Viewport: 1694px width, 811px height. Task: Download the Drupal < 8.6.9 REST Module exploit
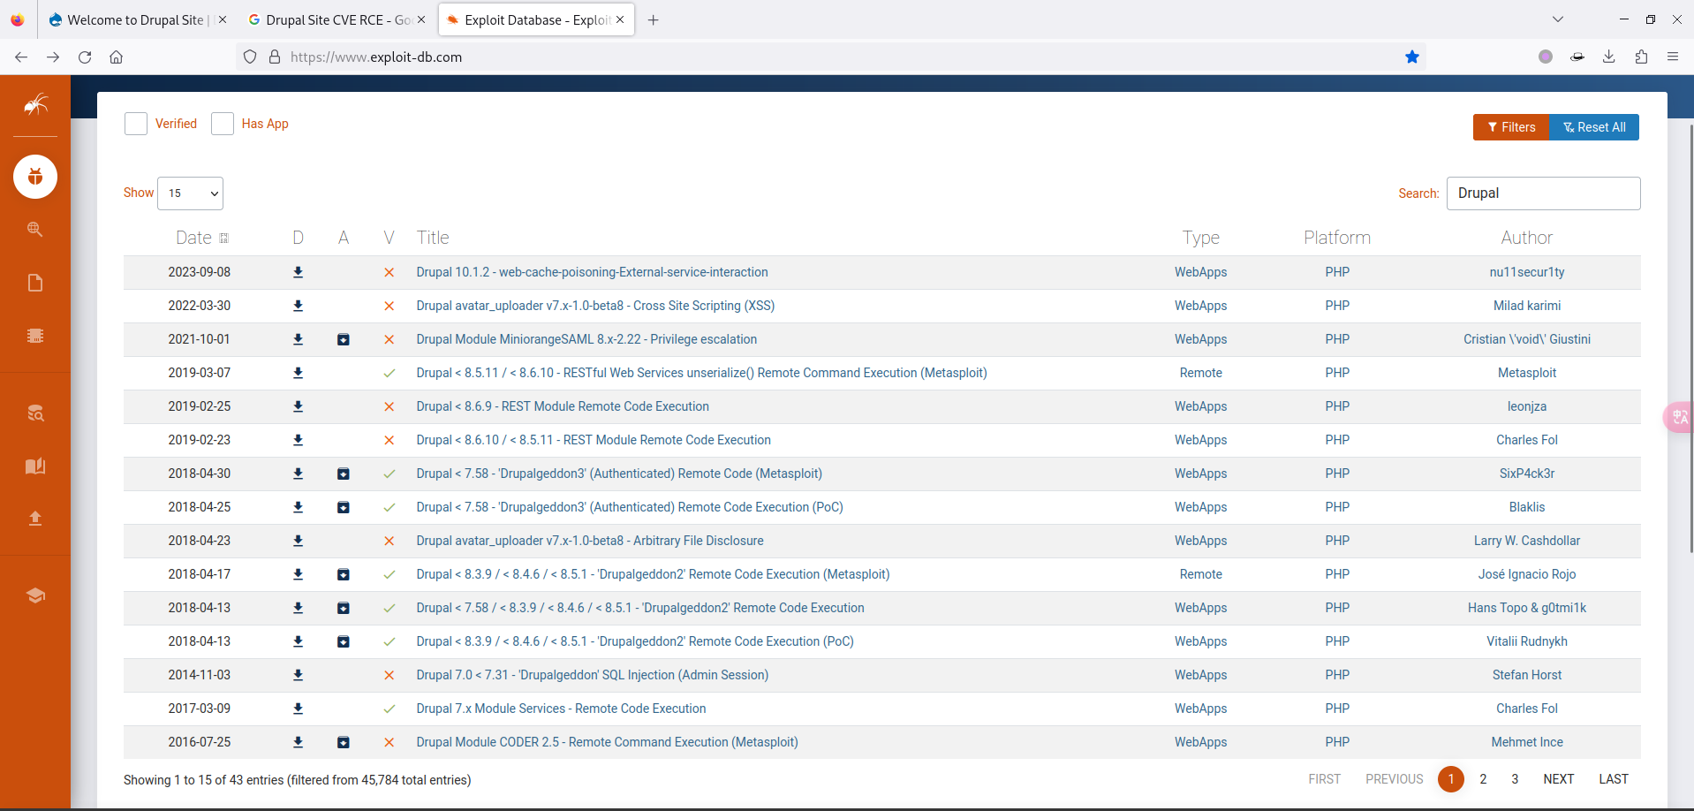299,406
